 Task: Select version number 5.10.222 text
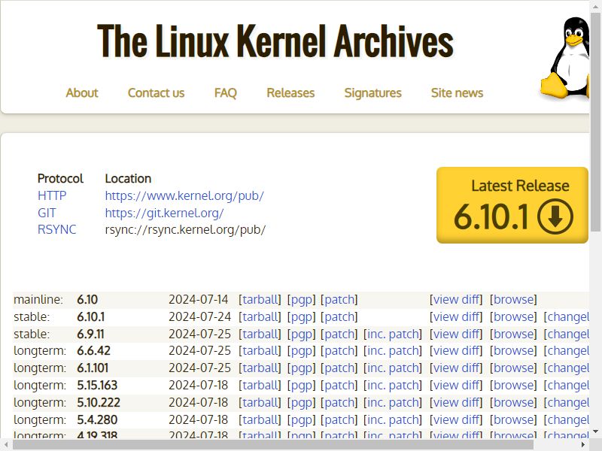tap(99, 402)
